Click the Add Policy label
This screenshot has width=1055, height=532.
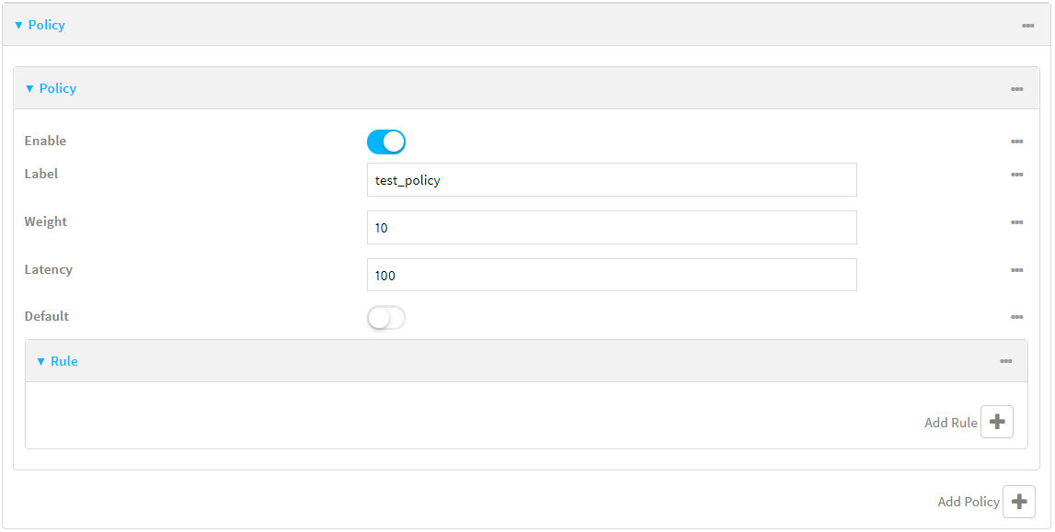968,502
